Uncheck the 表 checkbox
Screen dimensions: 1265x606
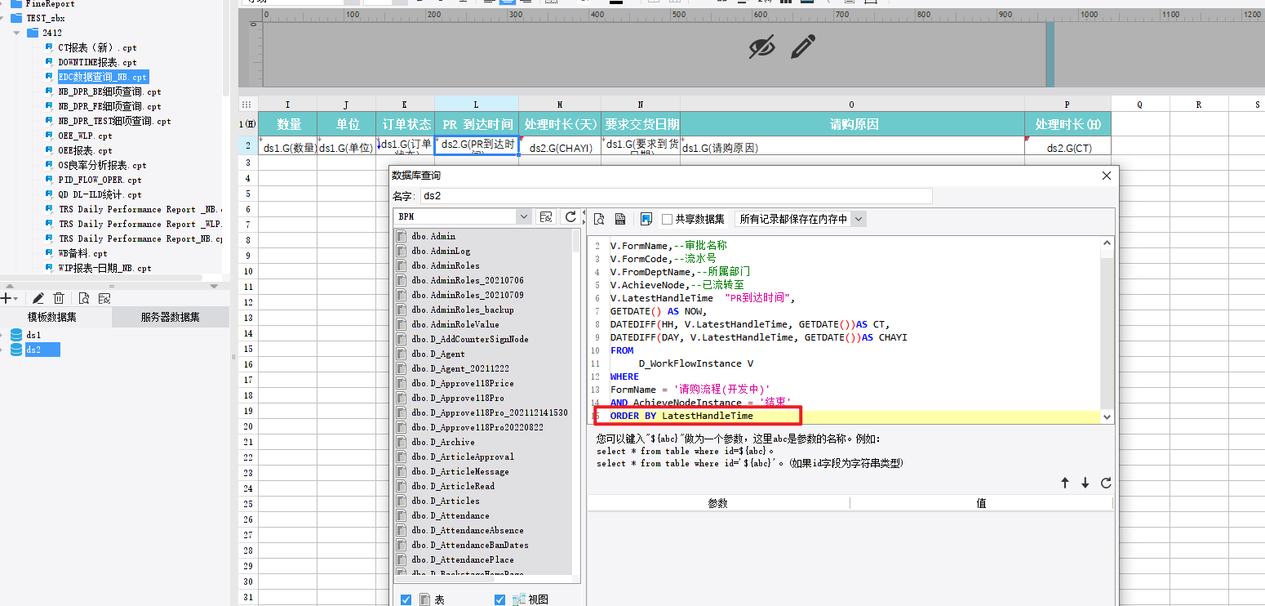(x=406, y=599)
